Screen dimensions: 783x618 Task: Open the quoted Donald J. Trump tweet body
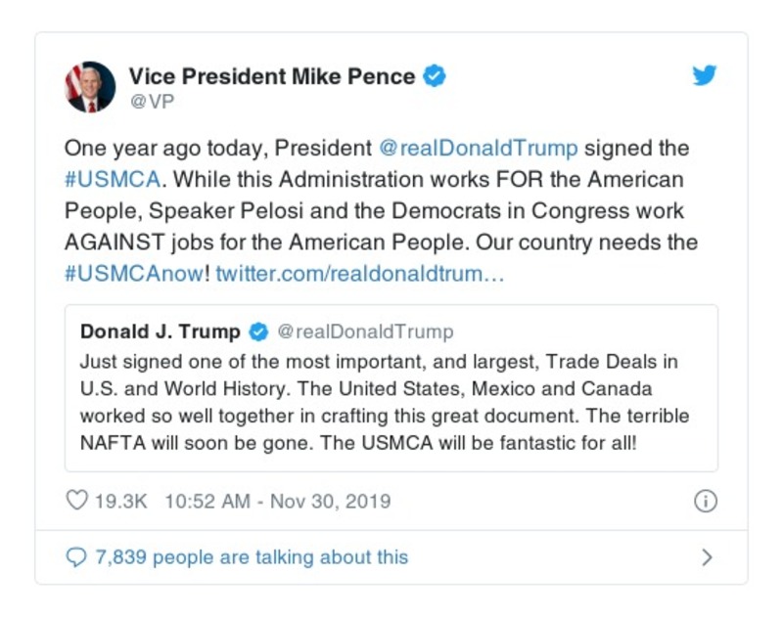click(x=390, y=401)
